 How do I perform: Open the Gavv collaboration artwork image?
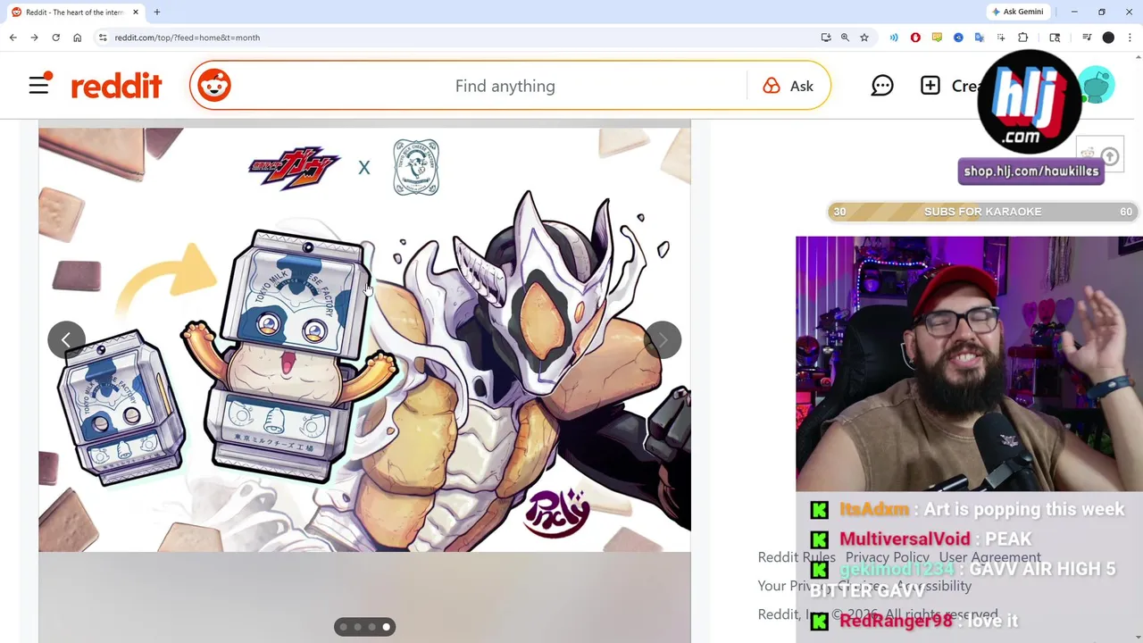click(x=364, y=339)
